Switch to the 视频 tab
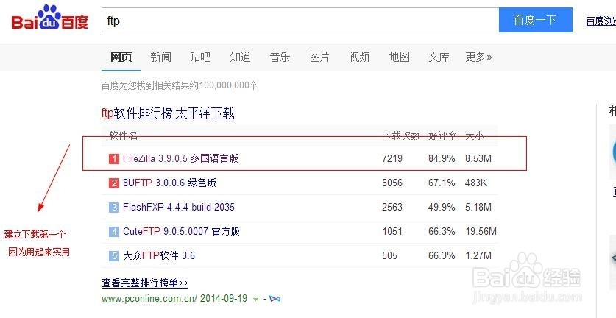 pyautogui.click(x=359, y=57)
